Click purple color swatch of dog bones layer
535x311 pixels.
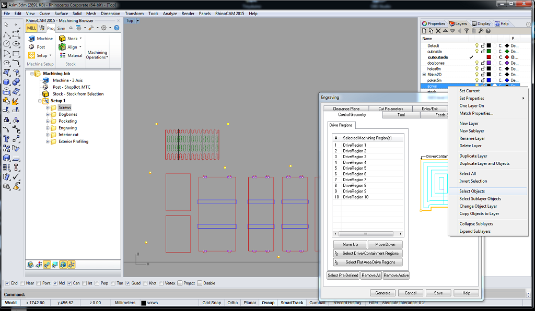click(489, 63)
